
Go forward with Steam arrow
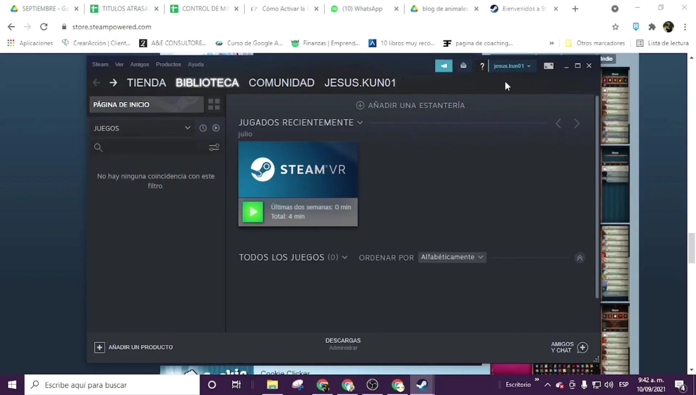pos(113,83)
